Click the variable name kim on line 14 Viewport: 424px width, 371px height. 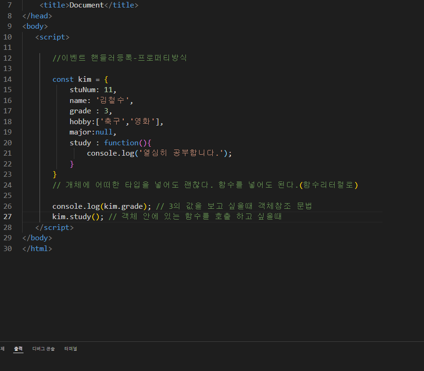coord(85,79)
